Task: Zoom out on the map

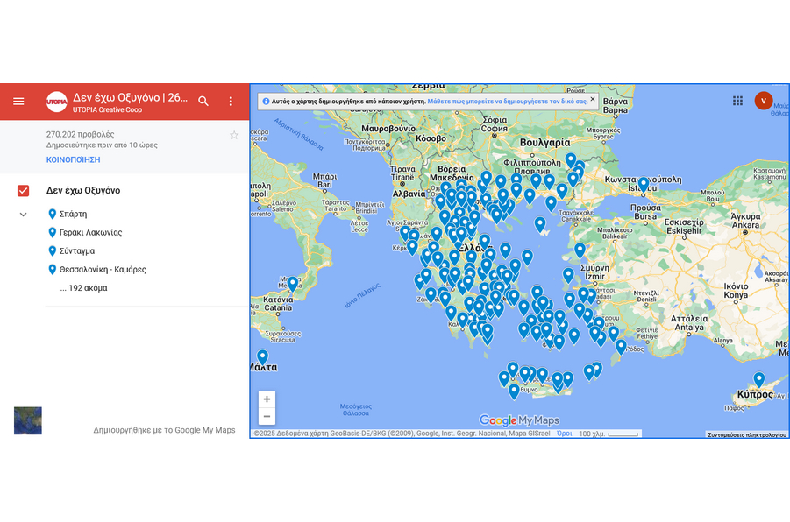Action: coord(267,416)
